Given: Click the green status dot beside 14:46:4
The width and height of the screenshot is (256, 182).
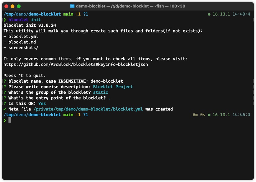Looking at the screenshot, I should pyautogui.click(x=209, y=115).
